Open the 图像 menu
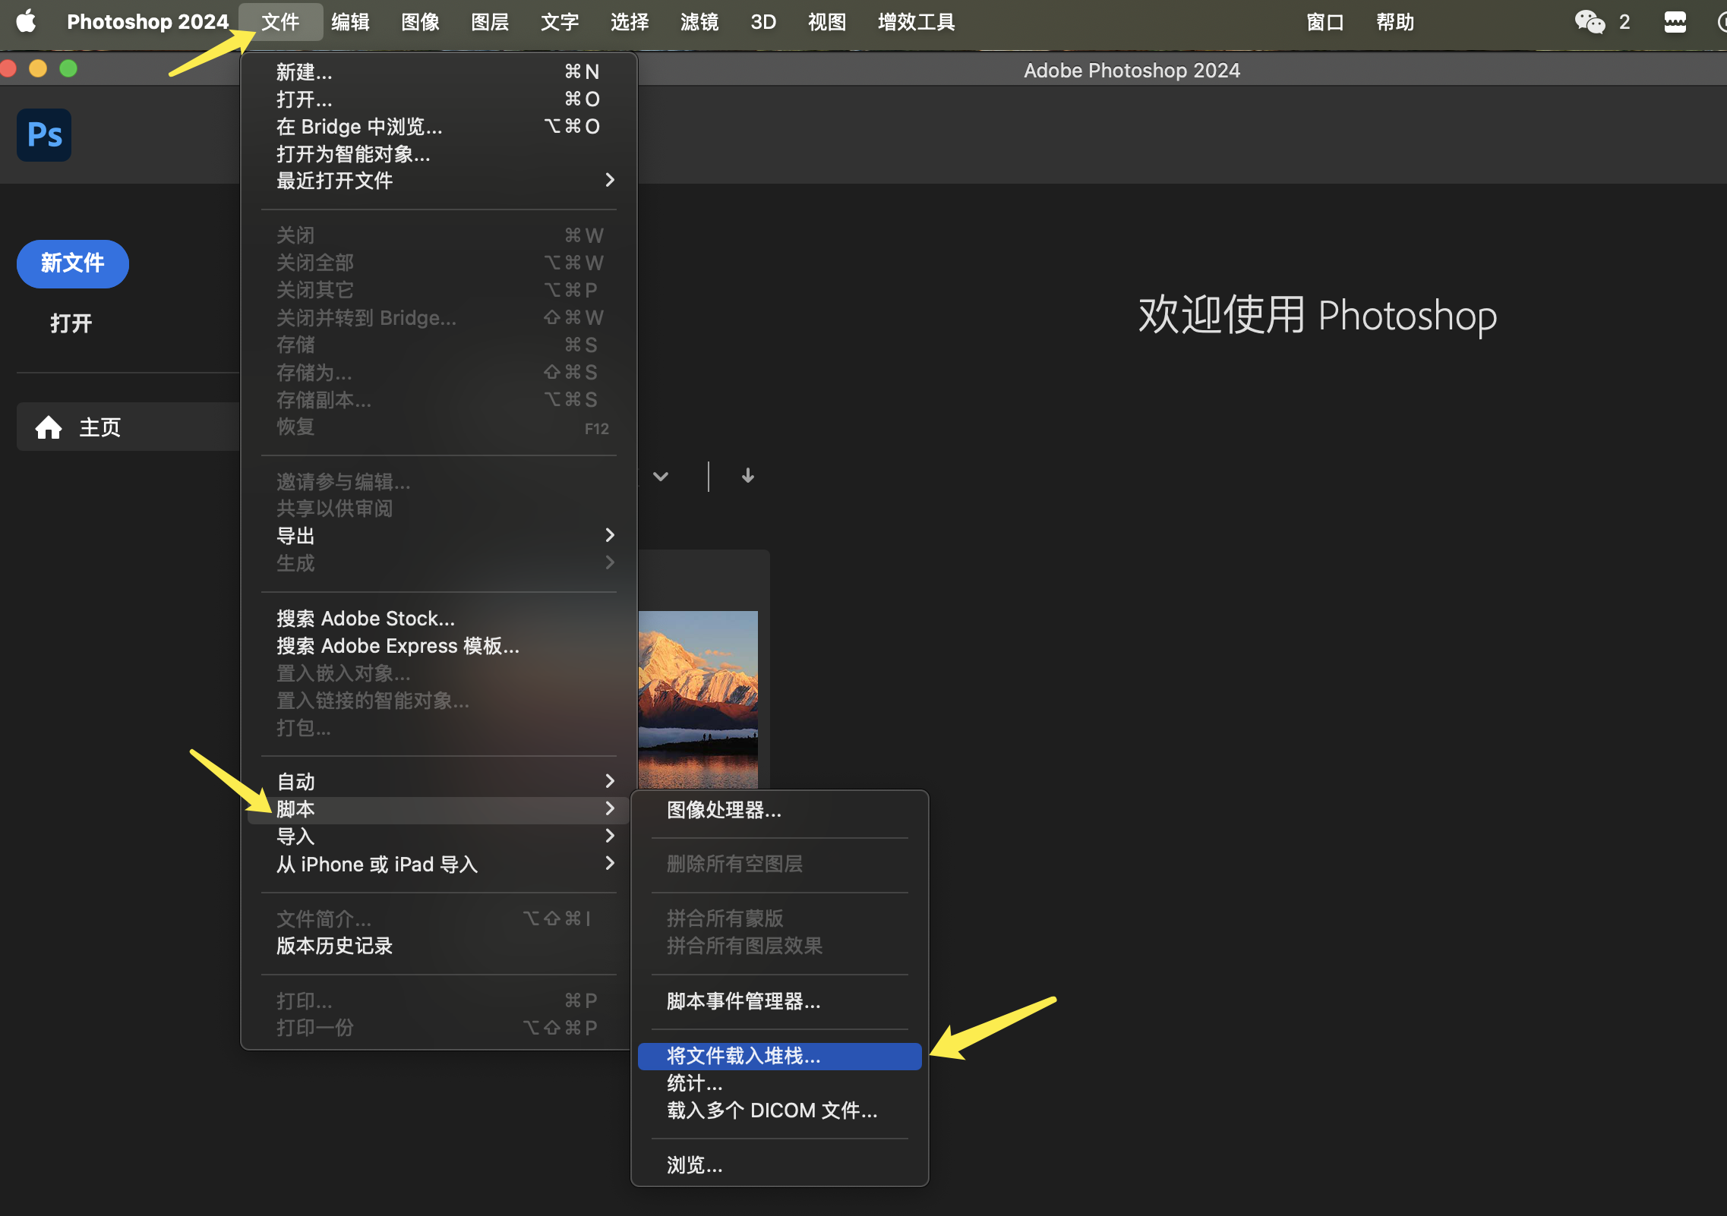 pos(421,21)
